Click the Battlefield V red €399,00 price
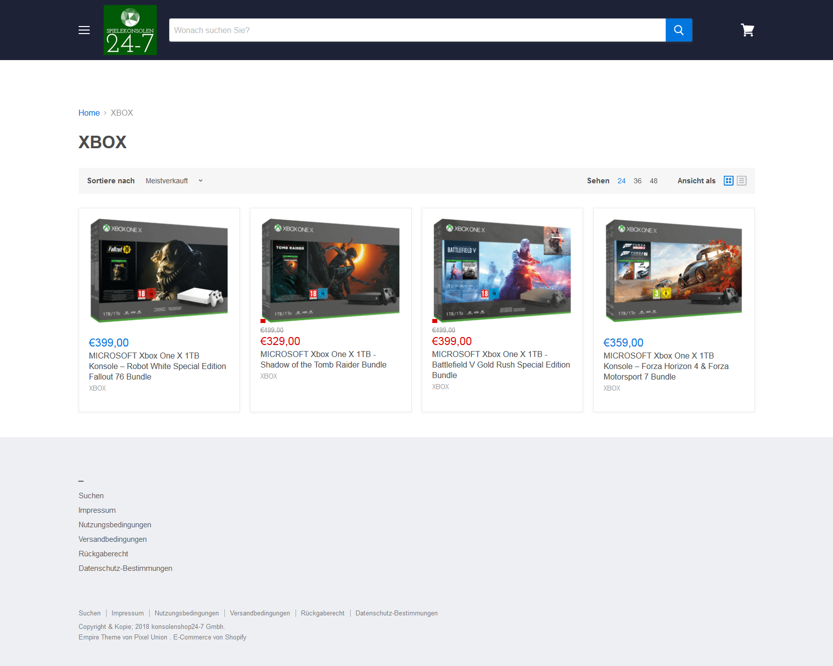 tap(452, 342)
